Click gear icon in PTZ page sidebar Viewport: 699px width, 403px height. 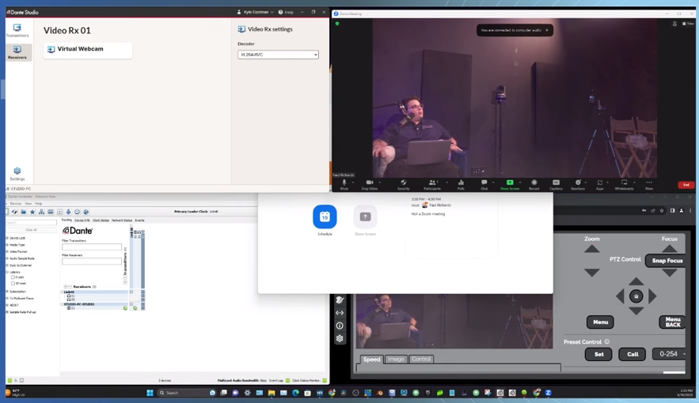[x=340, y=338]
